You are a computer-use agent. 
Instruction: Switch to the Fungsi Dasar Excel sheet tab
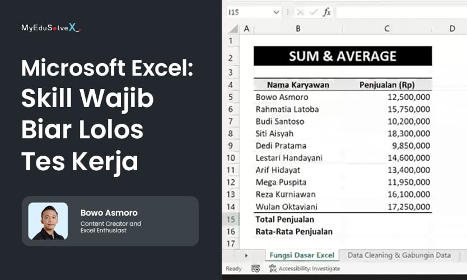tap(302, 255)
